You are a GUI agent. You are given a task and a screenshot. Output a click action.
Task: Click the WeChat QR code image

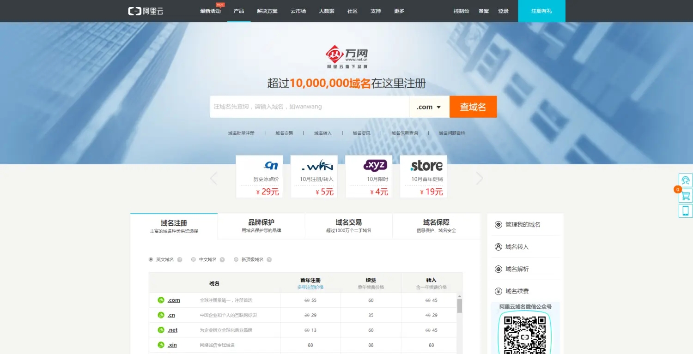[x=524, y=334]
